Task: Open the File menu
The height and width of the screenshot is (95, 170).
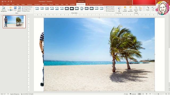Action: tap(3, 4)
